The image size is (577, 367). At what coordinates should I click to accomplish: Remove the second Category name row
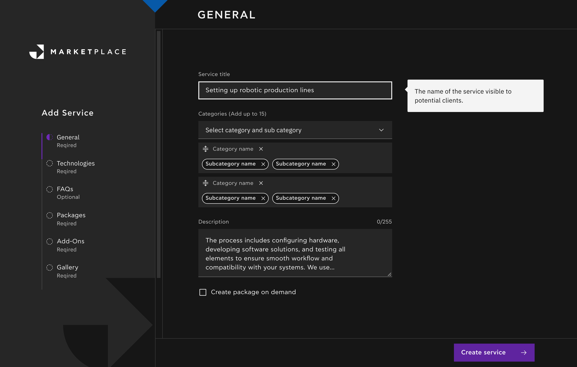point(261,183)
